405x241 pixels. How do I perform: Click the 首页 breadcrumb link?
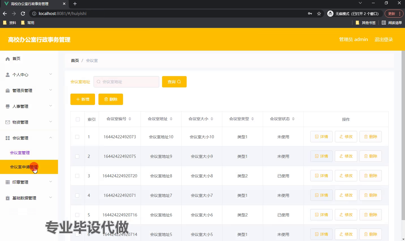(x=75, y=61)
